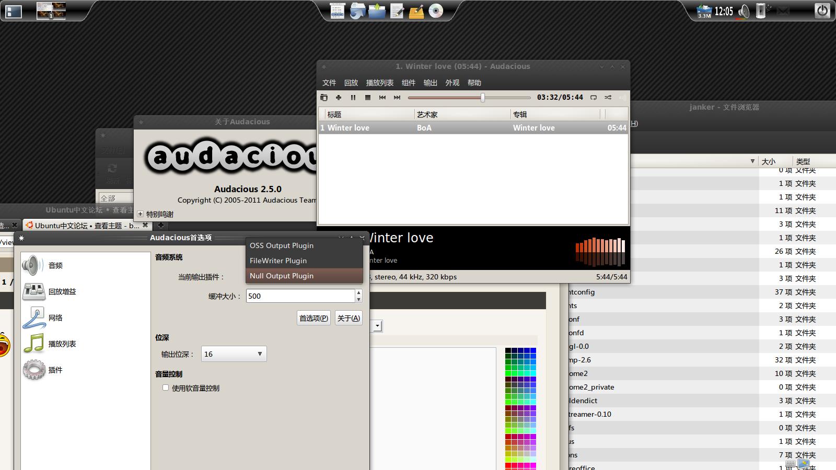Open the 输出 menu
The image size is (836, 470).
pyautogui.click(x=431, y=83)
